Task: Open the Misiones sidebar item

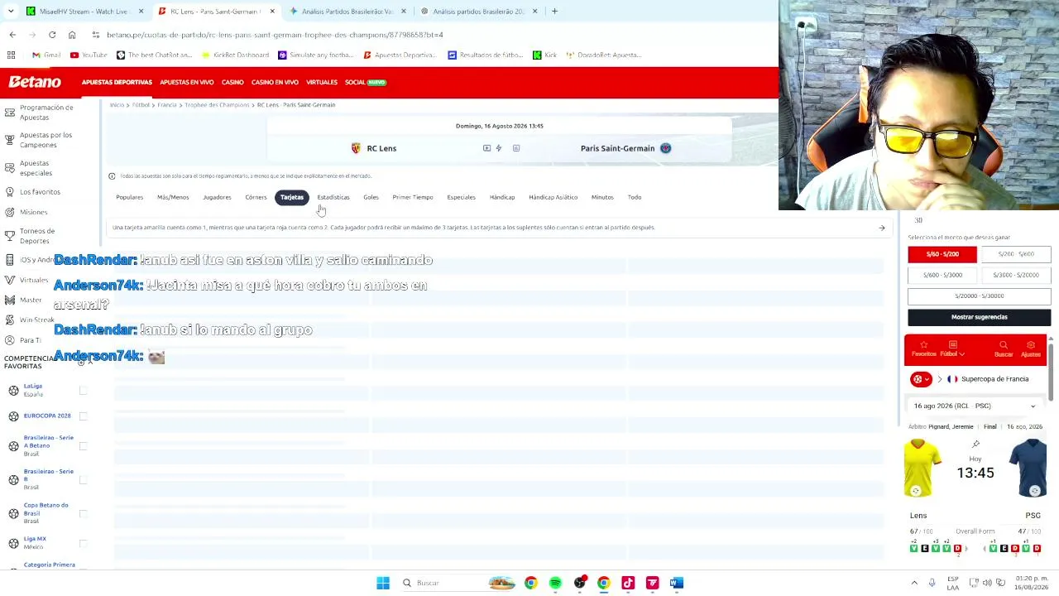Action: click(34, 212)
